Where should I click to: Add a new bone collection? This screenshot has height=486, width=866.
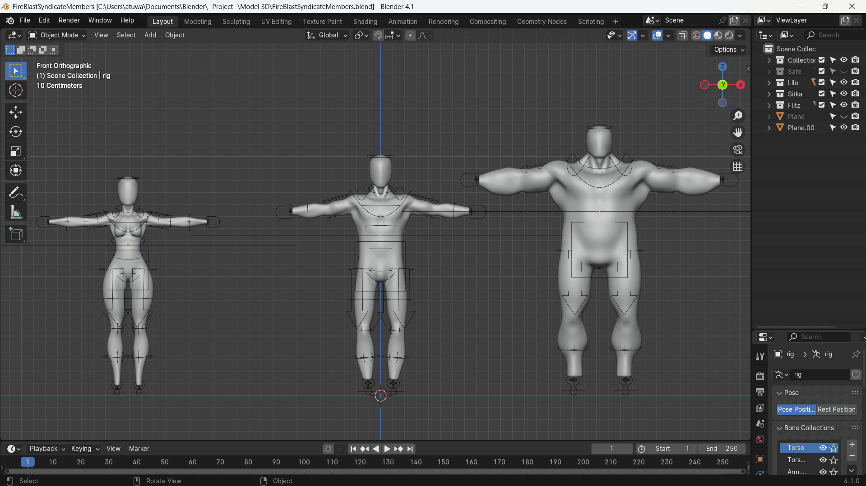click(x=852, y=445)
